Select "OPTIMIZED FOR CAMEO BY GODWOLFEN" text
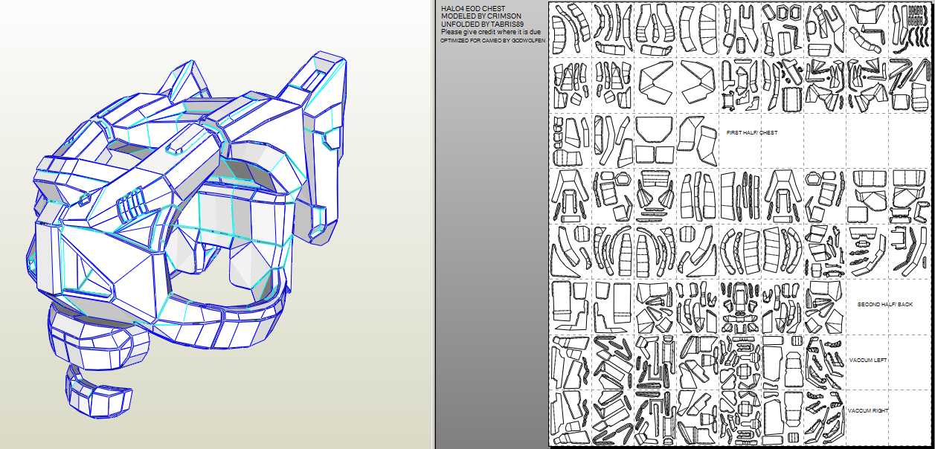This screenshot has height=449, width=935. 492,41
